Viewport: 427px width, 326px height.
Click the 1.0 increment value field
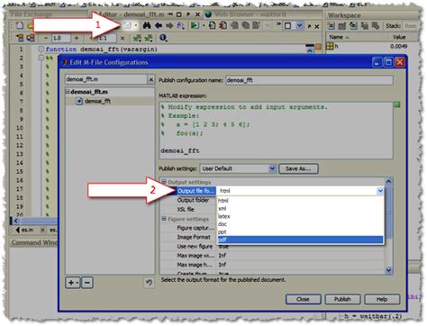[x=61, y=38]
